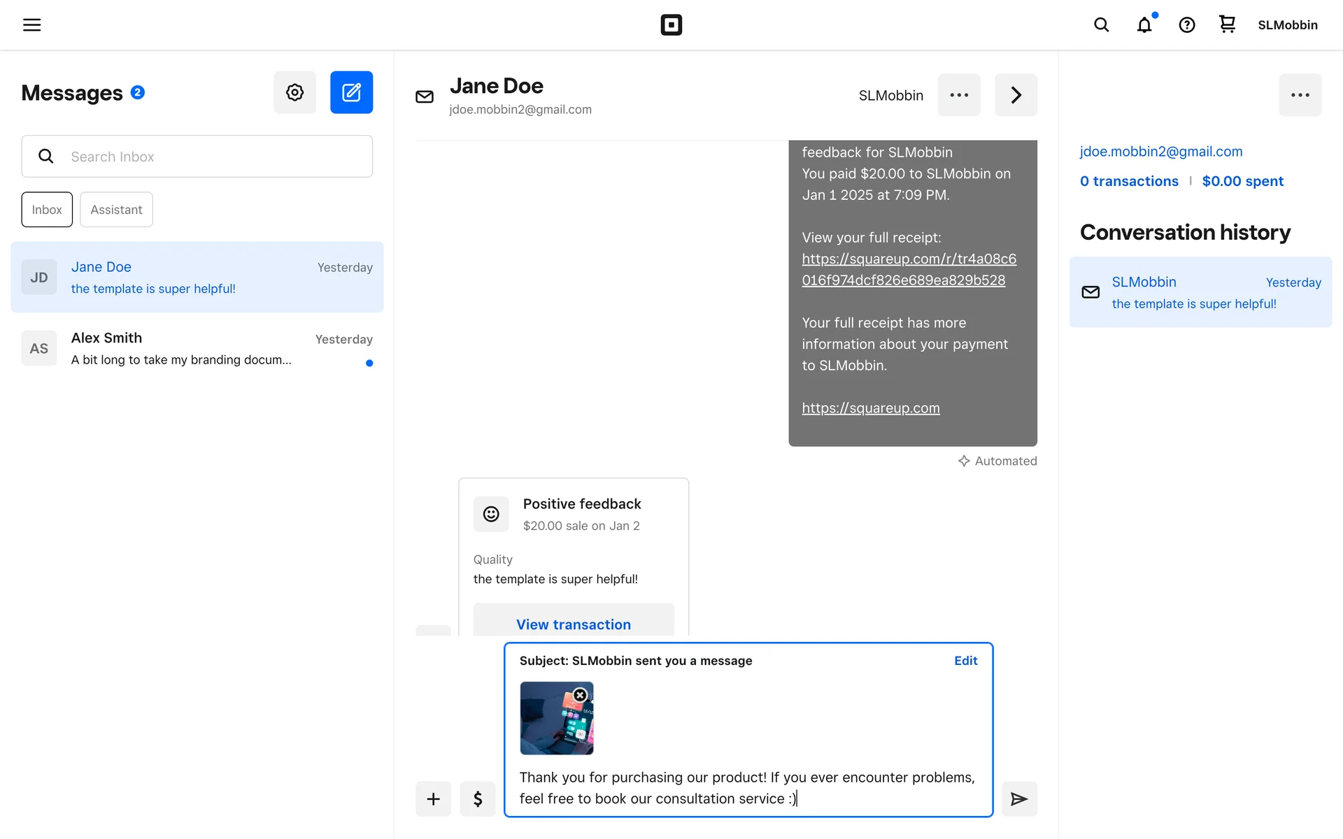Open customer panel more options menu

coord(1300,95)
